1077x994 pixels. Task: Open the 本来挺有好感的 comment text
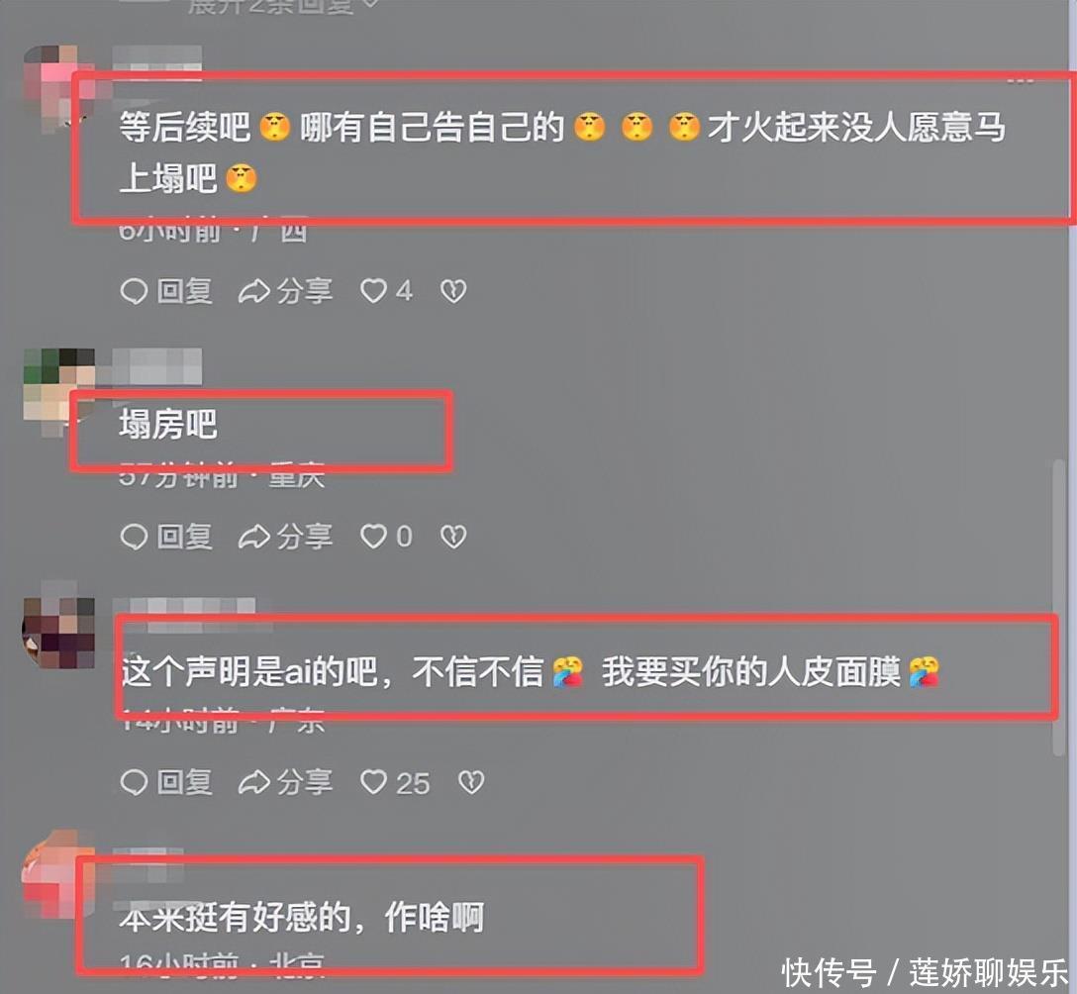pos(302,917)
